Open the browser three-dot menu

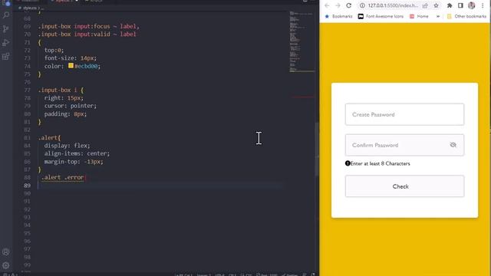pyautogui.click(x=483, y=5)
